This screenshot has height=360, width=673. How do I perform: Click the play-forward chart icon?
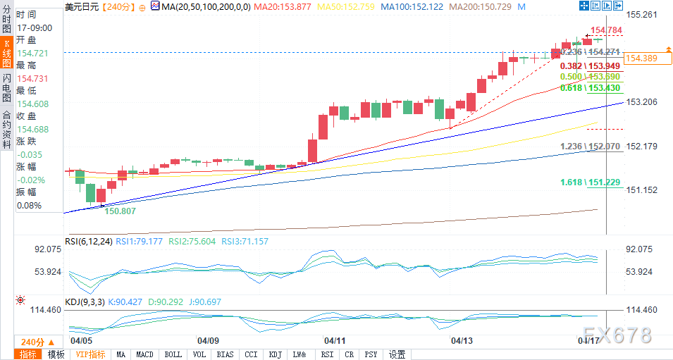[607, 6]
